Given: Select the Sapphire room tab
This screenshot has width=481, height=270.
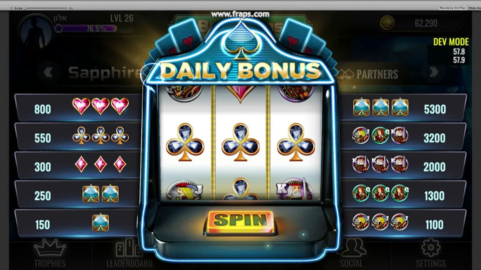Looking at the screenshot, I should click(104, 73).
